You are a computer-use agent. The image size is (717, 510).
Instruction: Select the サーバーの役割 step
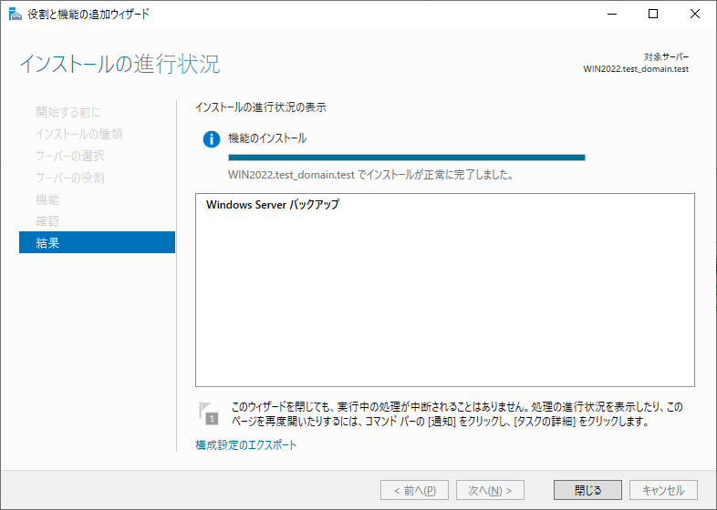click(x=70, y=178)
